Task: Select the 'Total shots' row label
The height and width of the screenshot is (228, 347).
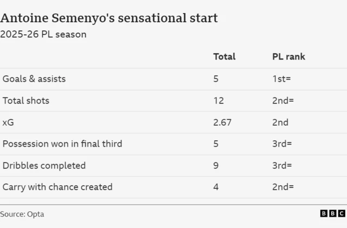Action: click(x=26, y=100)
